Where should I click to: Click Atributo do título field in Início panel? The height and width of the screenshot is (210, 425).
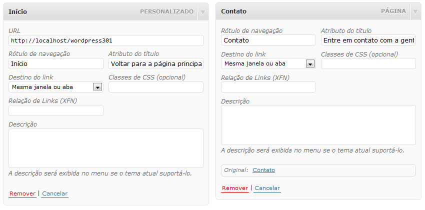156,63
